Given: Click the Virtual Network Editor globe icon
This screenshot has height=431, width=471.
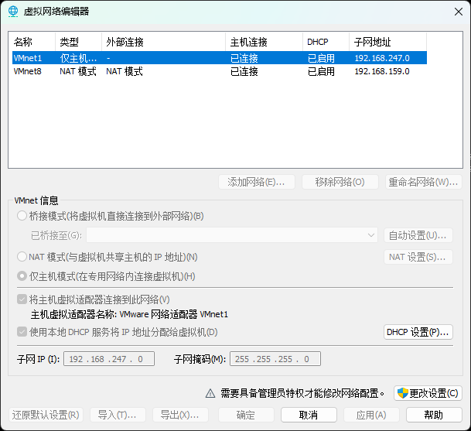Looking at the screenshot, I should tap(12, 11).
